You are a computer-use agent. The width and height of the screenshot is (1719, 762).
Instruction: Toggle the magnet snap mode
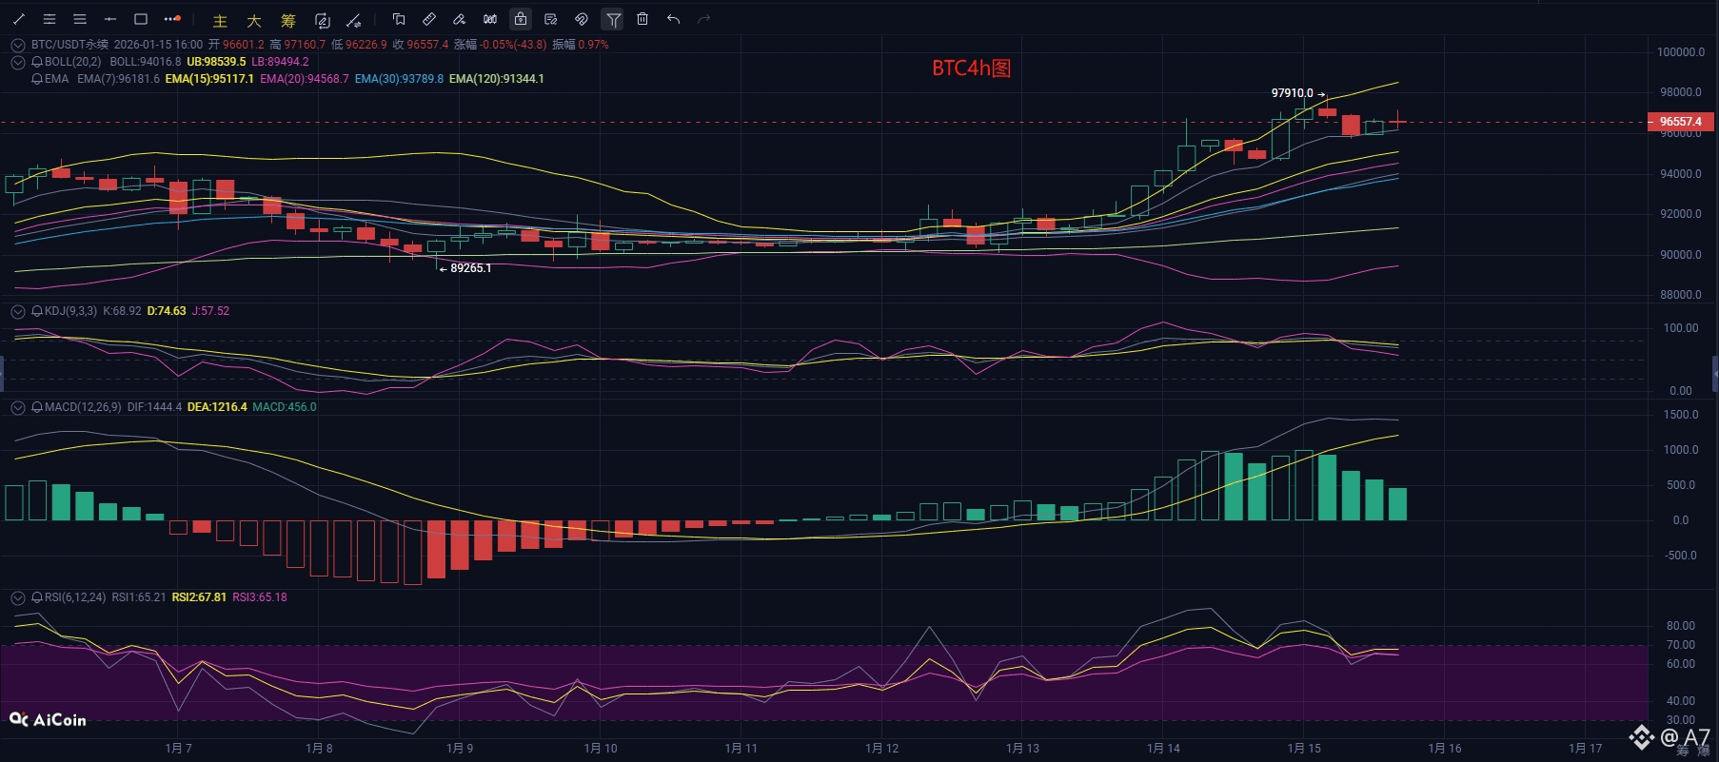[582, 19]
